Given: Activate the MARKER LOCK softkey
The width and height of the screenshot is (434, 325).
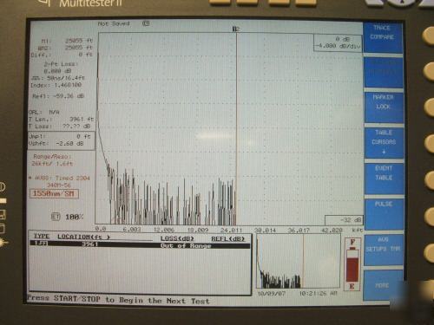Looking at the screenshot, I should [384, 107].
